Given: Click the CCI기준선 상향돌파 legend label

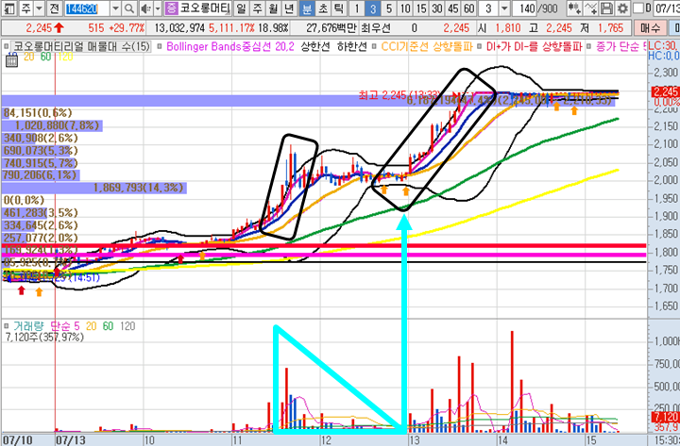Looking at the screenshot, I should point(427,46).
